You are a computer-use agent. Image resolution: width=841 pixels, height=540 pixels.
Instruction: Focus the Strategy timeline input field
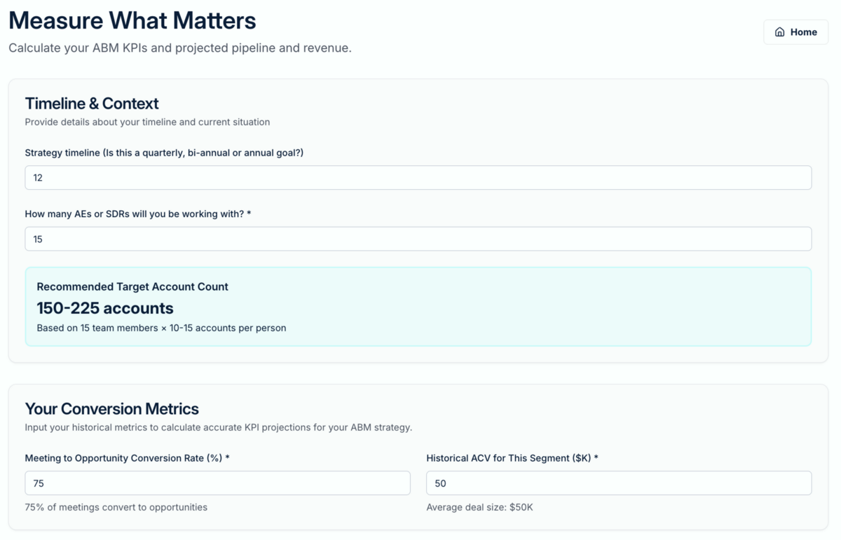(x=418, y=178)
